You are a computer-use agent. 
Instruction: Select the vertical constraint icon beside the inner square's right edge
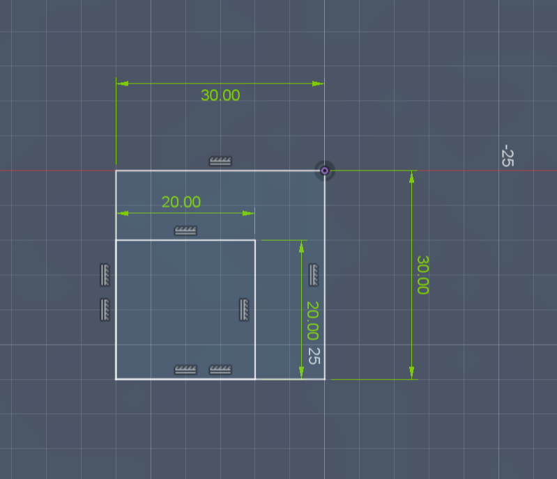click(x=244, y=309)
